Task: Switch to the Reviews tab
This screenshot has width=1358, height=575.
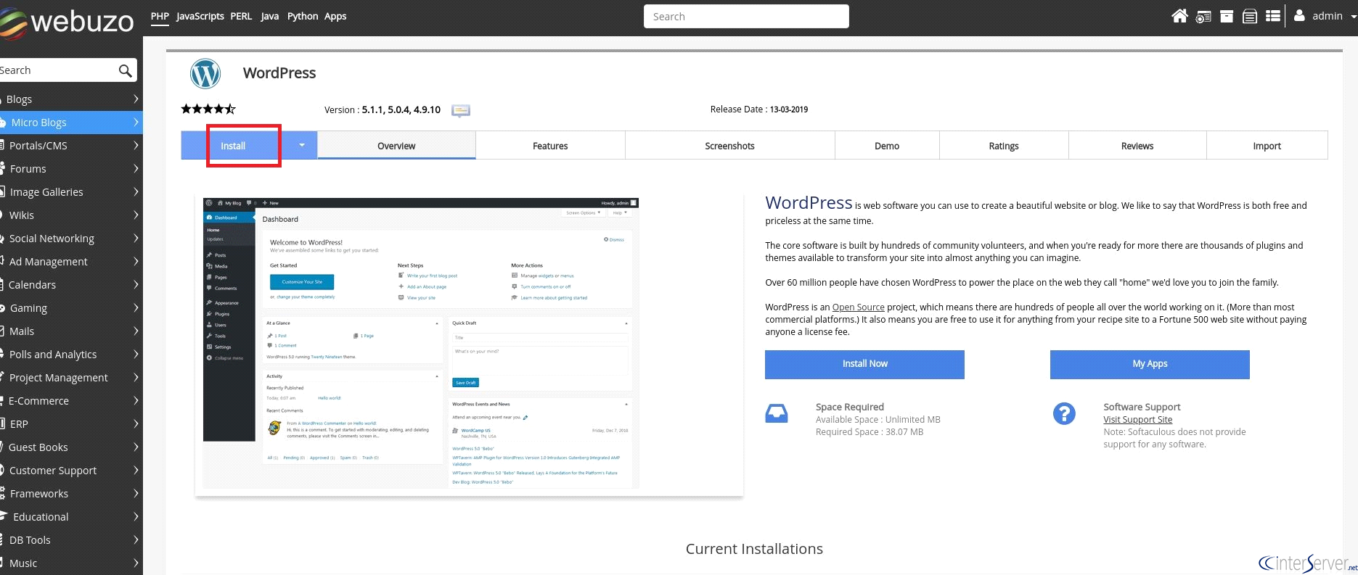Action: 1137,145
